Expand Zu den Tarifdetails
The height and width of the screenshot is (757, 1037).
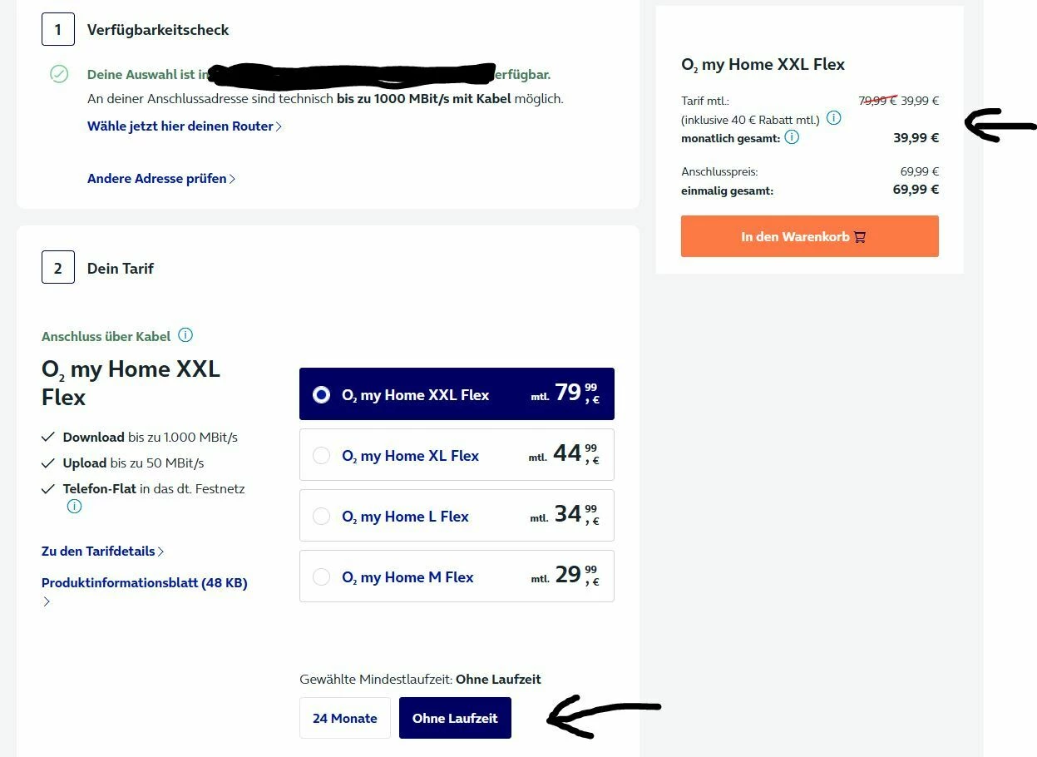103,552
